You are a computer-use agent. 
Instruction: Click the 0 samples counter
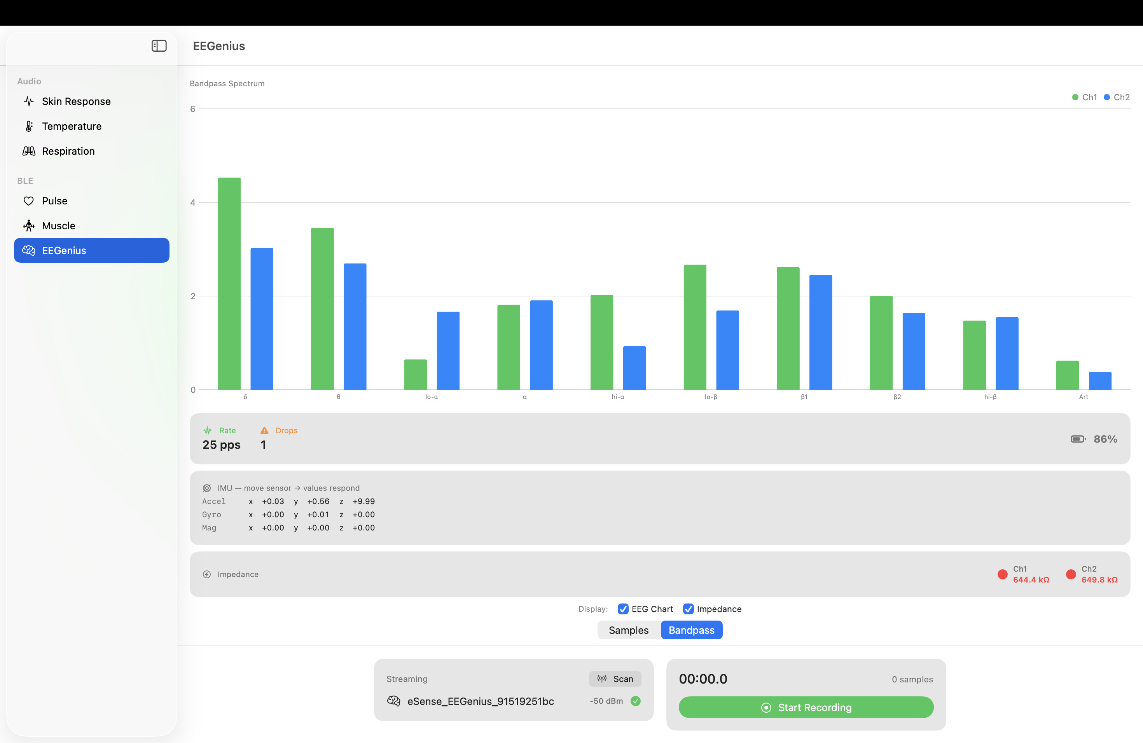click(x=912, y=680)
